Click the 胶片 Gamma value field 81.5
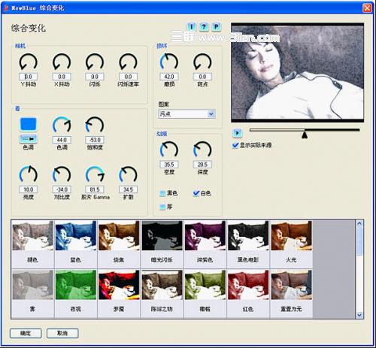376x348 pixels. click(x=95, y=189)
